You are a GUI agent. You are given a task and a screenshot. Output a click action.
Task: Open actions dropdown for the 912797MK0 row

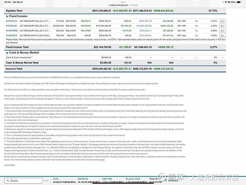(222, 31)
